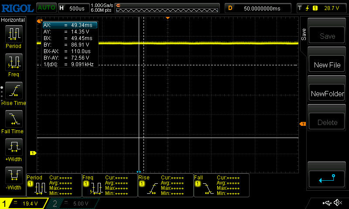Open the horizontal timebase 500us setting

(x=74, y=8)
